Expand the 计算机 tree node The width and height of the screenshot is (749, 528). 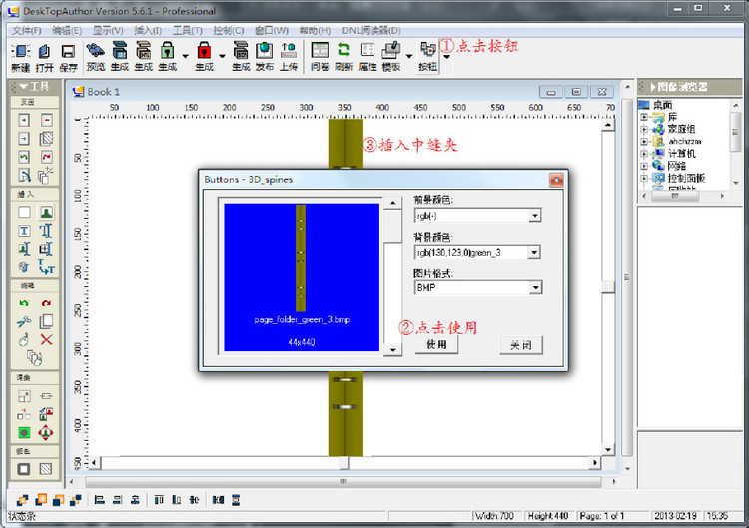pos(644,154)
